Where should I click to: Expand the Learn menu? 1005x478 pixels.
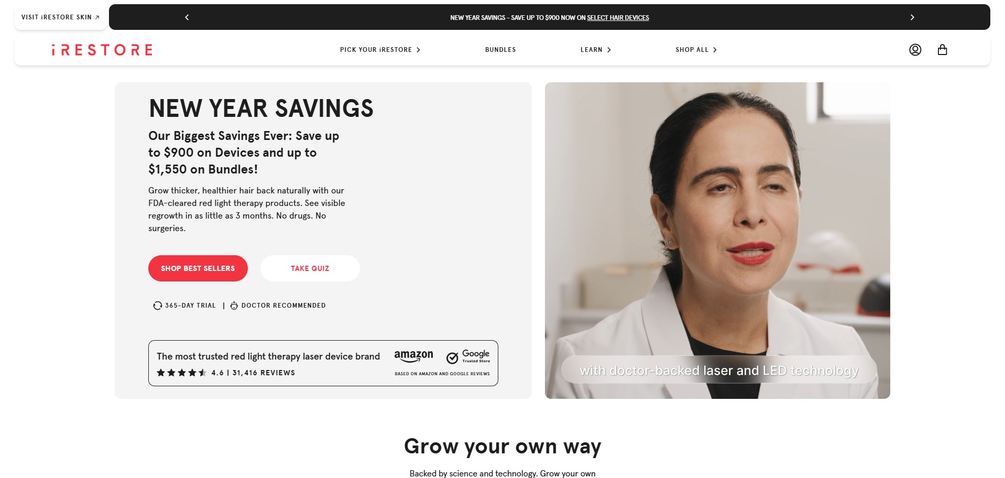[x=596, y=50]
